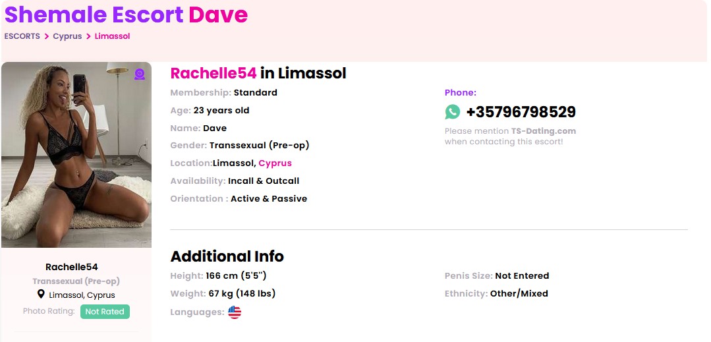Click the phone number +35796798529
This screenshot has height=342, width=711.
[521, 112]
